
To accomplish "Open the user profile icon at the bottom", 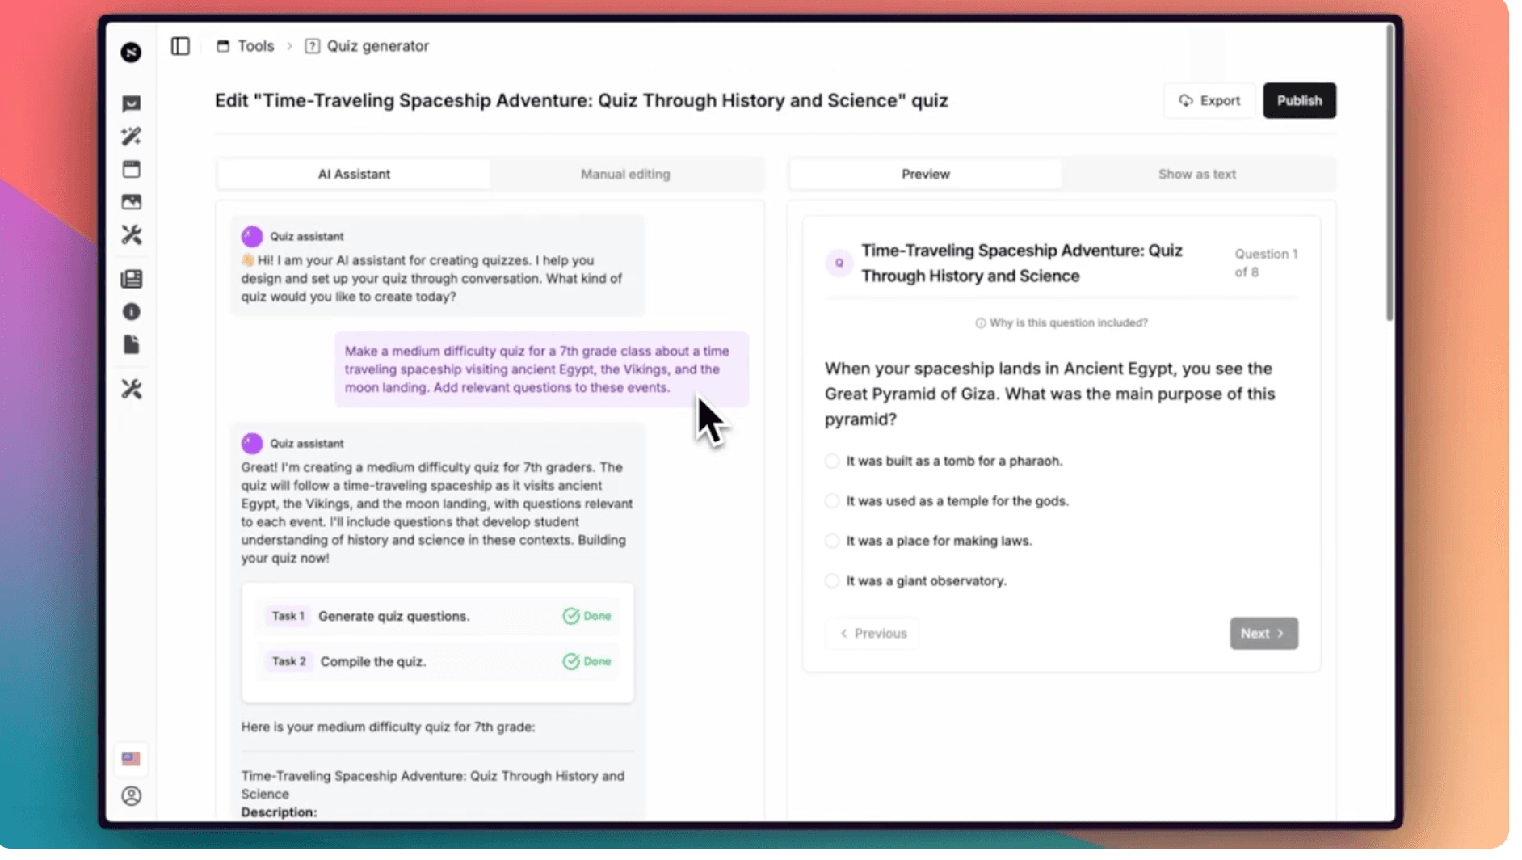I will click(x=130, y=796).
